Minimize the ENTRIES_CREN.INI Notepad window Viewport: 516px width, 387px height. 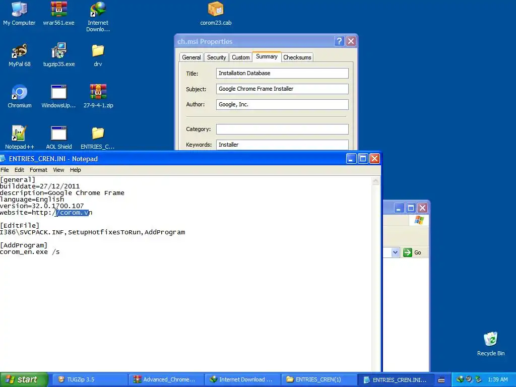(351, 159)
